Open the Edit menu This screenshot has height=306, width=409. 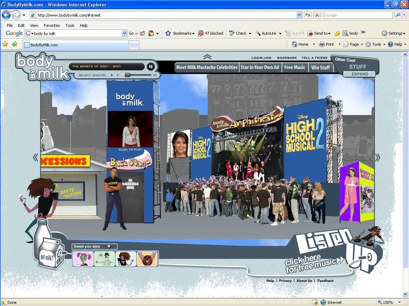pyautogui.click(x=21, y=25)
